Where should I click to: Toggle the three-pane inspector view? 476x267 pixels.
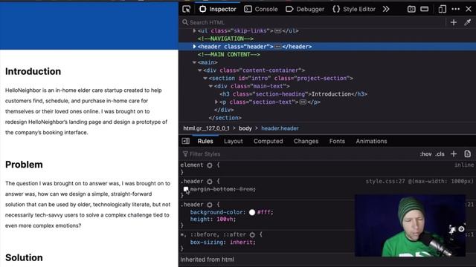(x=186, y=141)
